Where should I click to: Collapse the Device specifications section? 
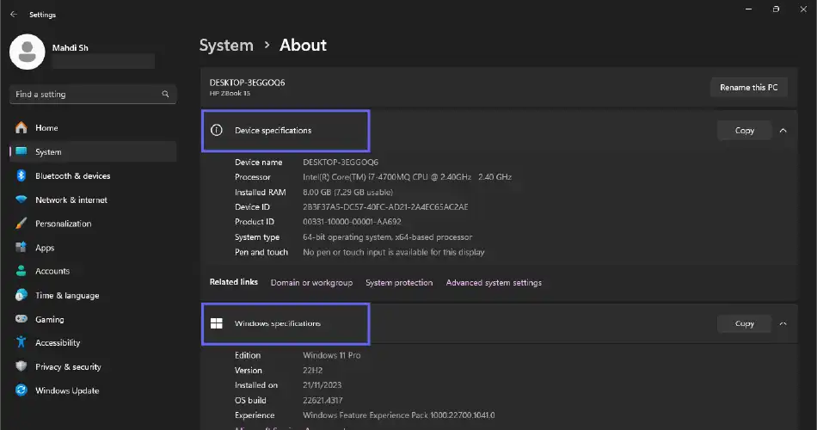click(x=783, y=131)
